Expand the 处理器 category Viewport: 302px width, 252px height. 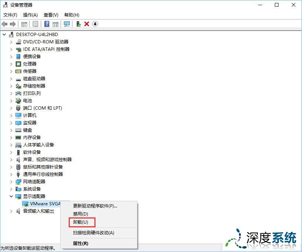11,64
